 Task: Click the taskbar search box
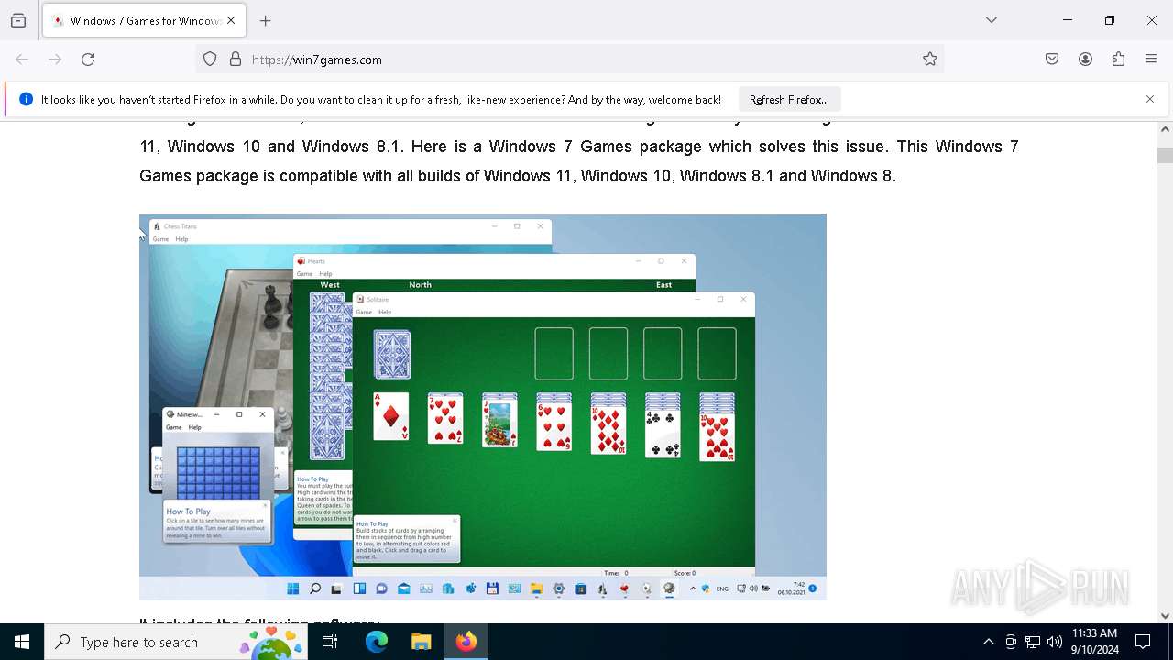[176, 642]
